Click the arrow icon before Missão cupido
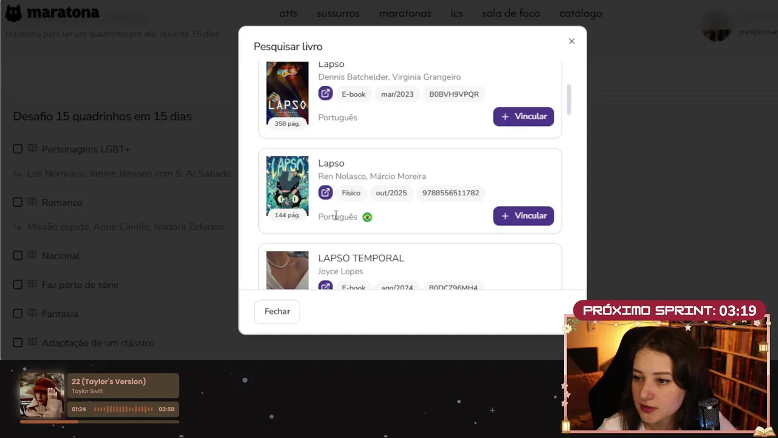 [x=18, y=227]
